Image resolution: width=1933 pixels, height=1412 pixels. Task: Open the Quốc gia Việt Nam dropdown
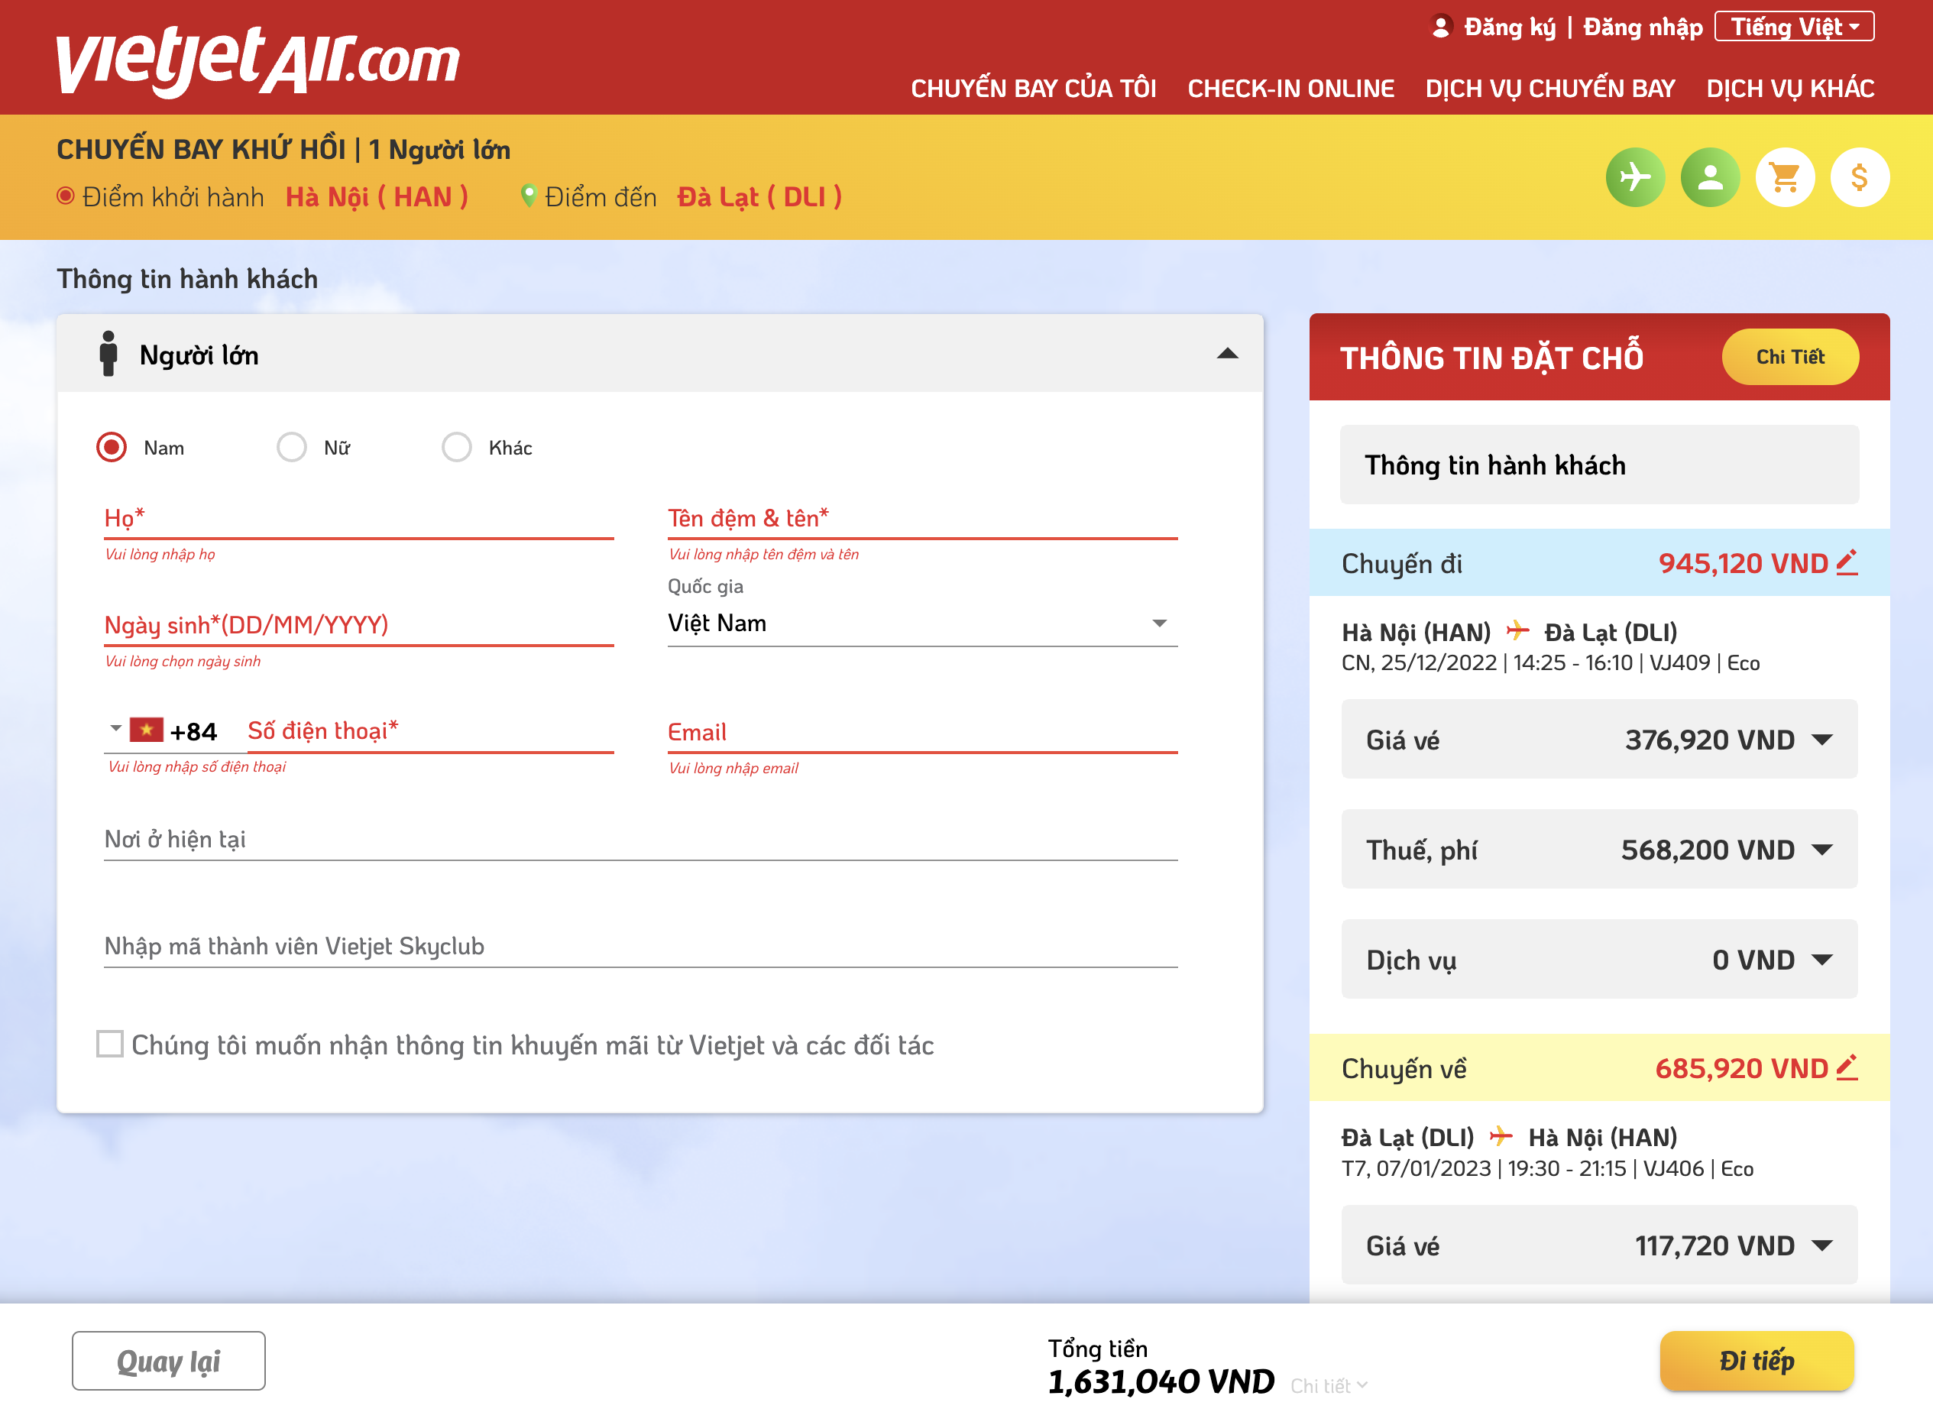[x=921, y=623]
